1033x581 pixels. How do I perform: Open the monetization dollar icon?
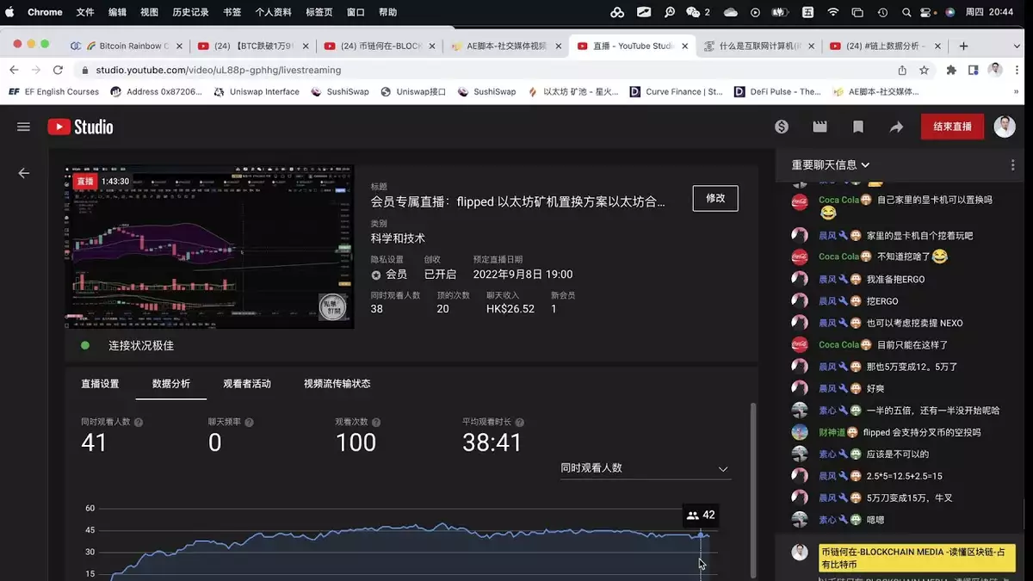[782, 127]
